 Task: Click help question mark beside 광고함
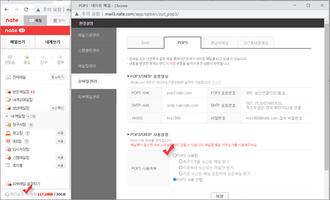pos(27,133)
